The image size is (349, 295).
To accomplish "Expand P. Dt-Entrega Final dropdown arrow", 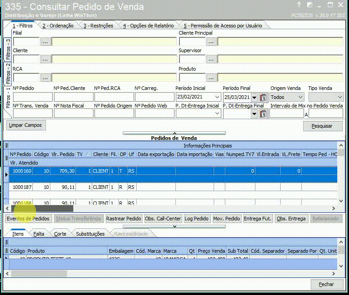I will (254, 114).
